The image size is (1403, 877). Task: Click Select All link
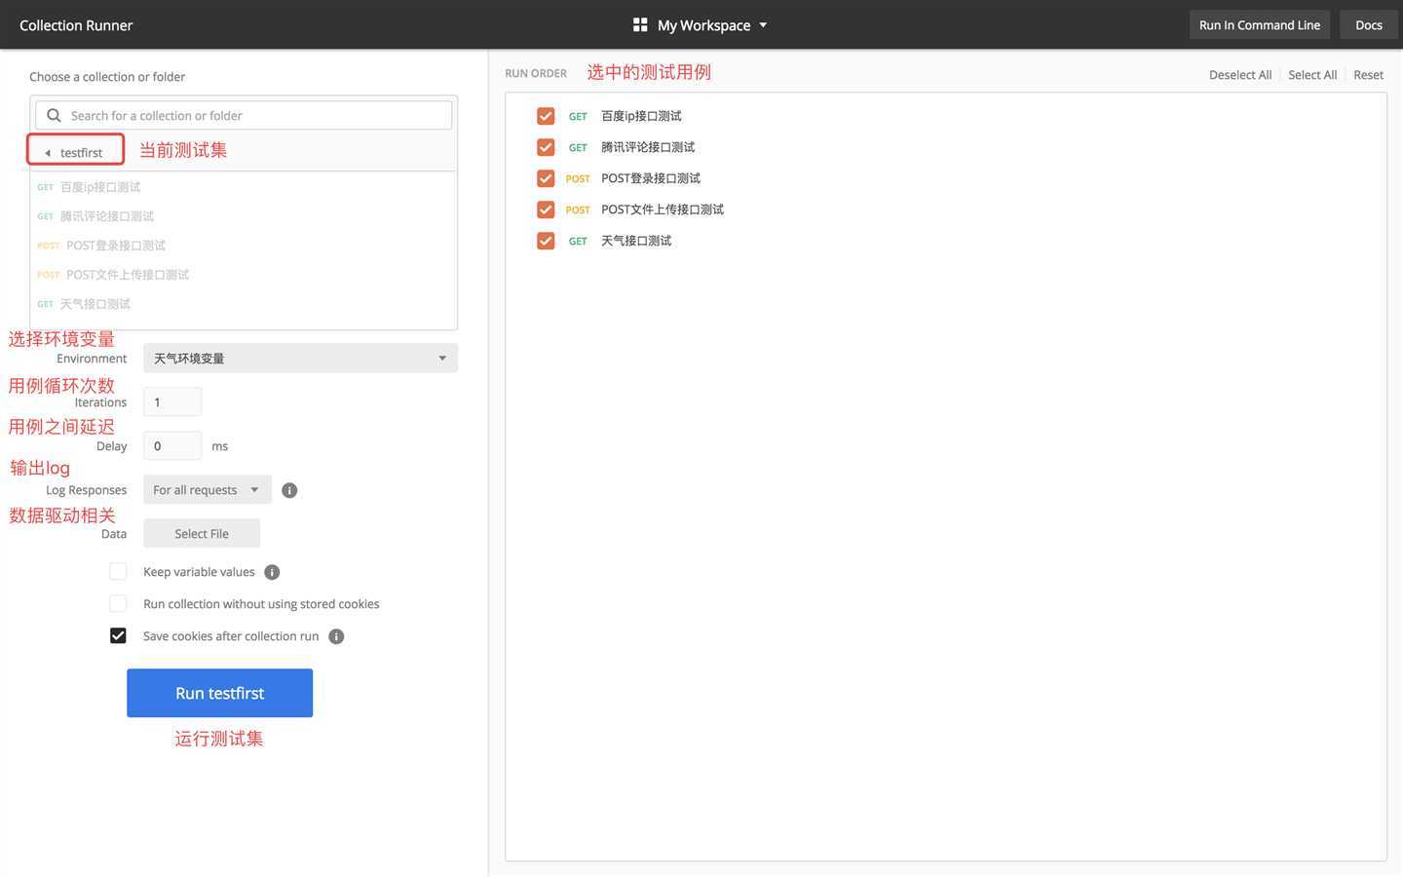[x=1312, y=74]
